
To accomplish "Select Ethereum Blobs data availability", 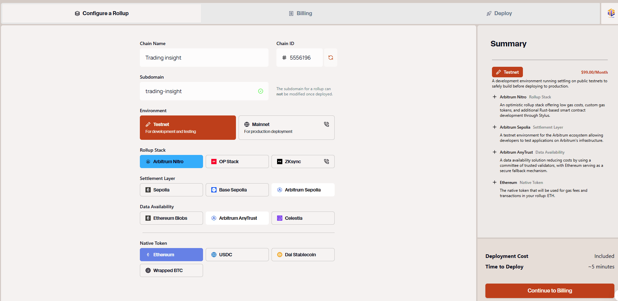I will coord(171,218).
